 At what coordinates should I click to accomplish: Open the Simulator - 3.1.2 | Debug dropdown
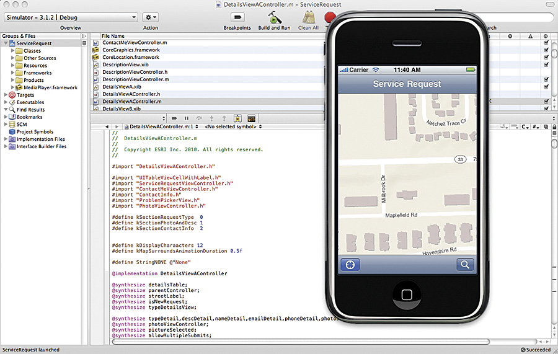point(71,17)
